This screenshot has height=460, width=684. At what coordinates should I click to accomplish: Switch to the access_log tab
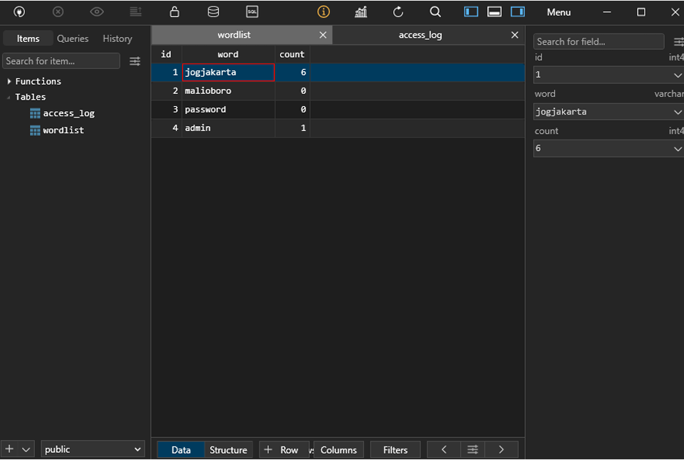pos(420,35)
